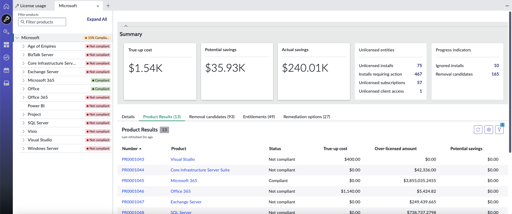Click Removal candidates count 165
This screenshot has height=214, width=512.
[x=495, y=74]
